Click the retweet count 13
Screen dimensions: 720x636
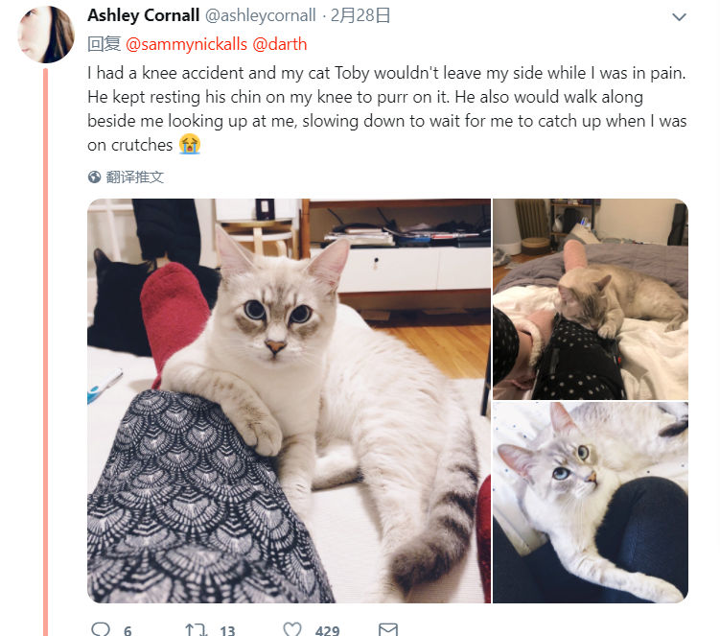coord(227,630)
